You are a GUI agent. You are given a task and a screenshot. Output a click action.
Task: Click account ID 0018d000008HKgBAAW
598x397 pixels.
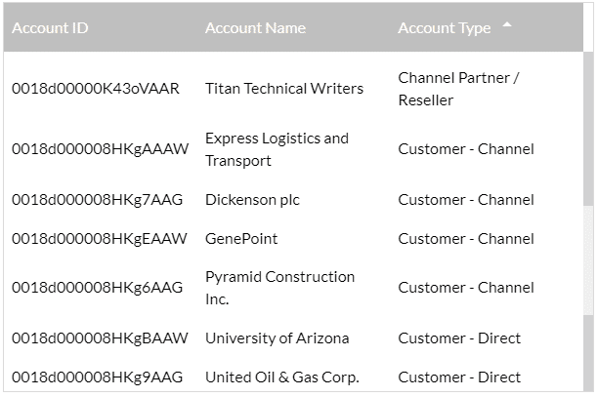point(101,338)
